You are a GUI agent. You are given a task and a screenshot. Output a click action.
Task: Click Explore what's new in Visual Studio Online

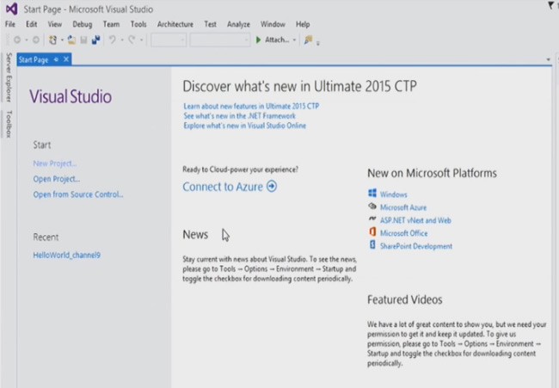(x=245, y=126)
